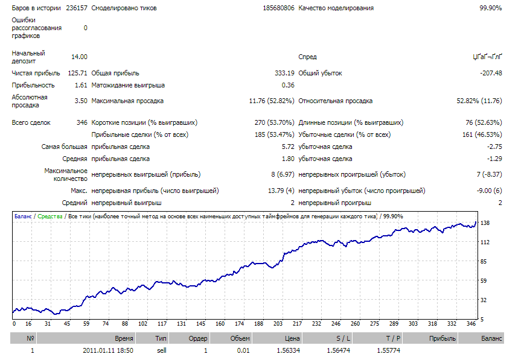
Task: Select the 'Прибыль' column header
Action: point(430,338)
